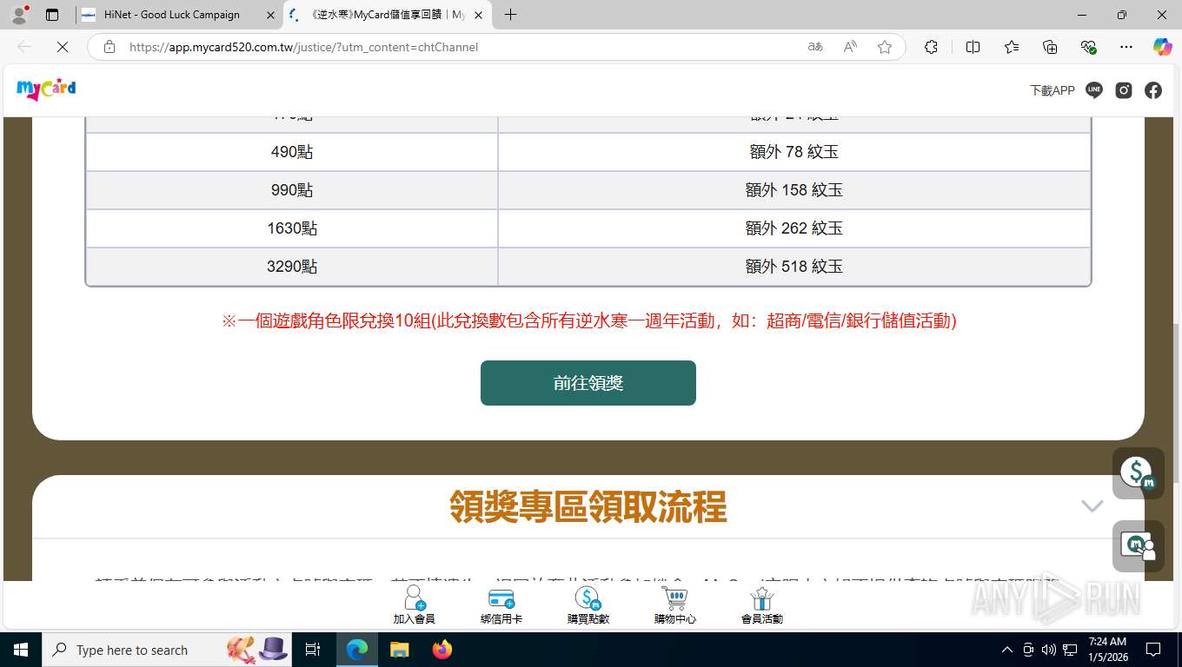Switch to HiNet - Good Luck Campaign tab
Image resolution: width=1182 pixels, height=667 pixels.
click(x=171, y=15)
